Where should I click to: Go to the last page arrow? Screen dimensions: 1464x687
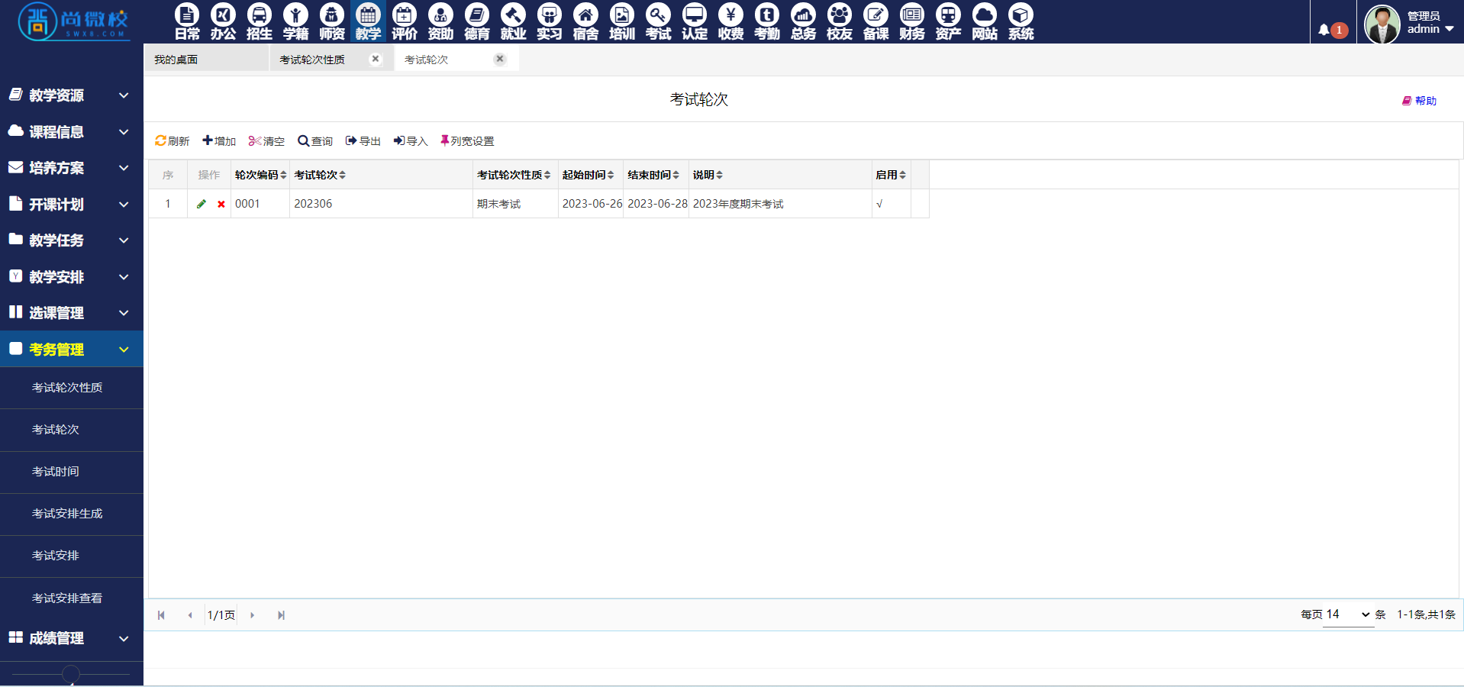(x=281, y=615)
